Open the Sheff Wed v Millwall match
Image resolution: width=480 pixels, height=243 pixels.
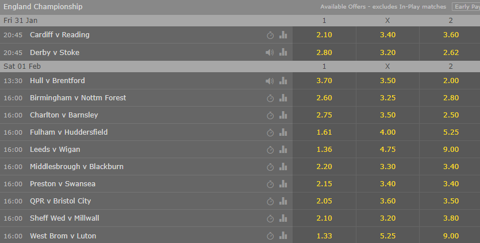pos(64,218)
